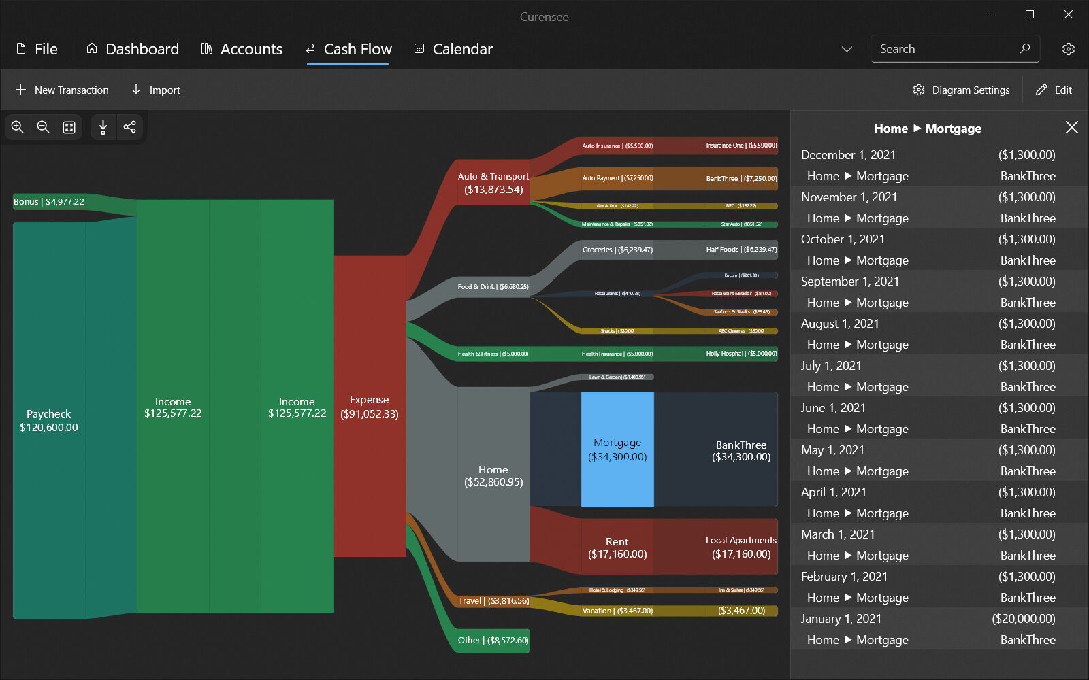
Task: Click the download diagram icon
Action: (103, 127)
